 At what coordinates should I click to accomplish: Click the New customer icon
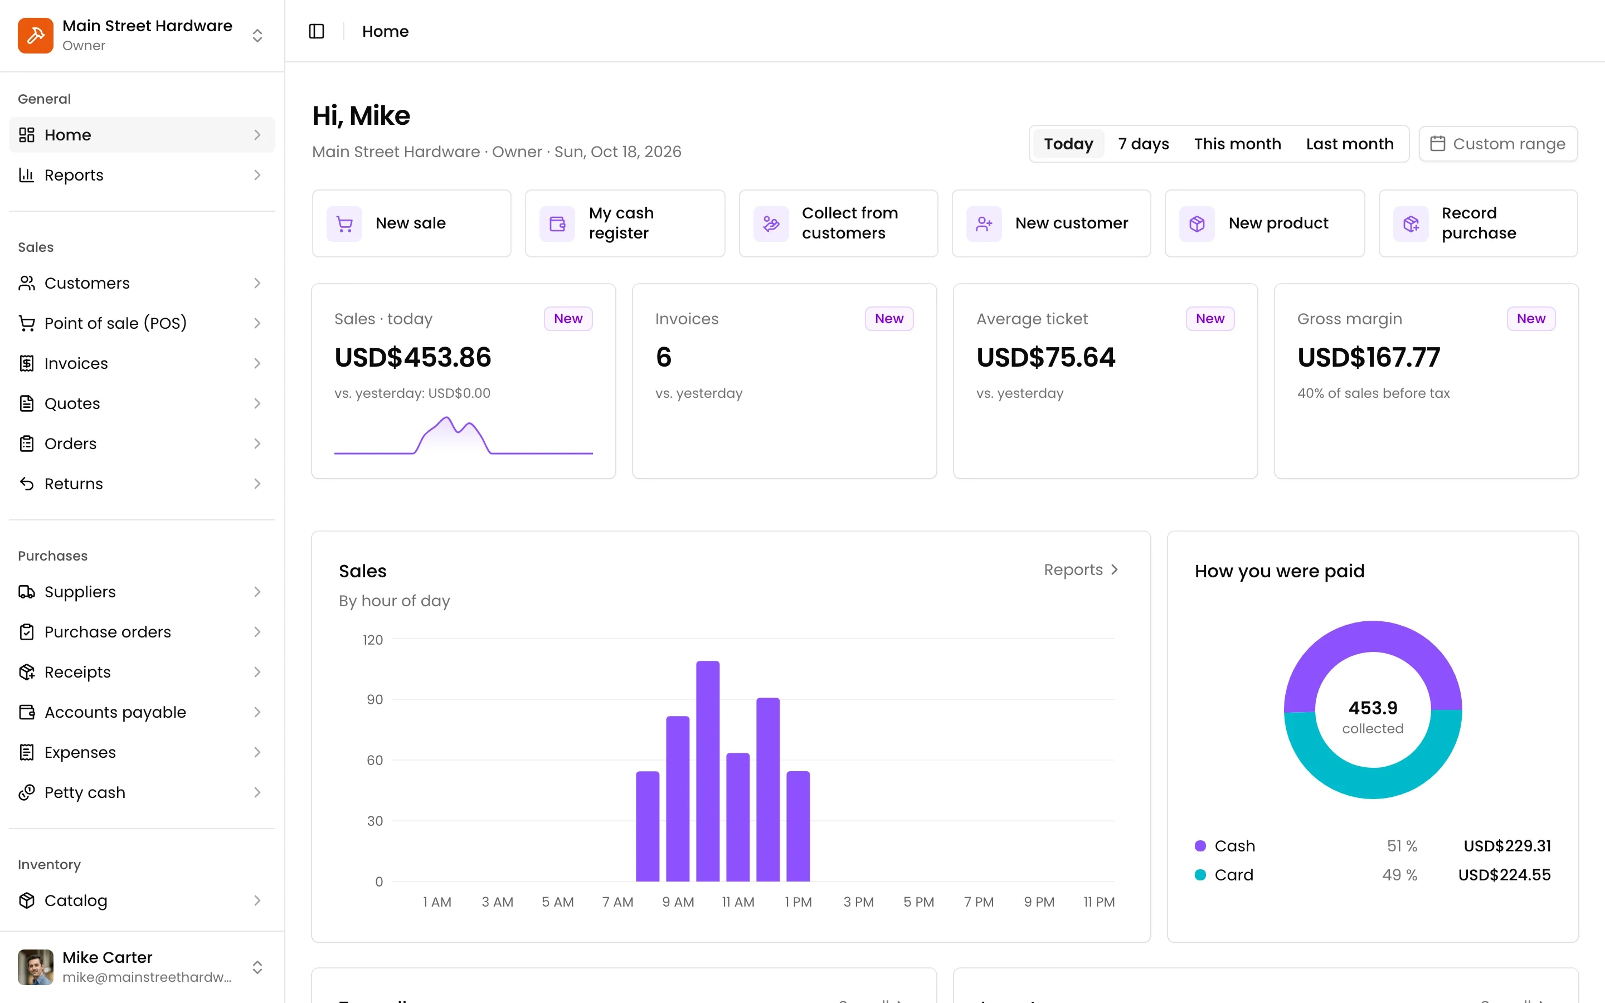pos(984,223)
